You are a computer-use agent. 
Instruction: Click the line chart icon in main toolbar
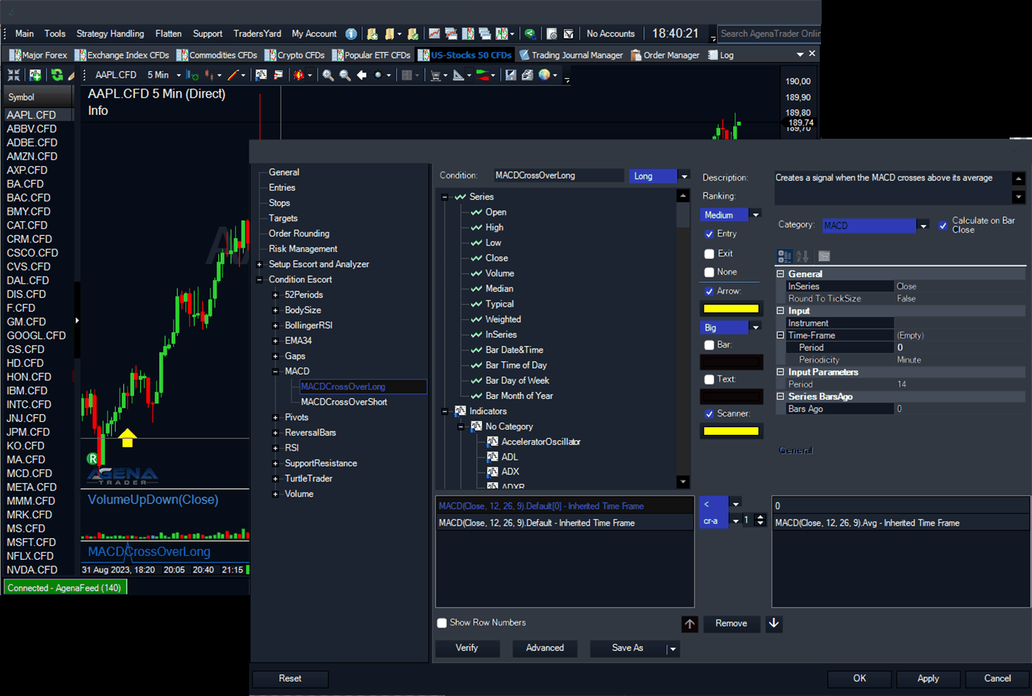(x=434, y=33)
